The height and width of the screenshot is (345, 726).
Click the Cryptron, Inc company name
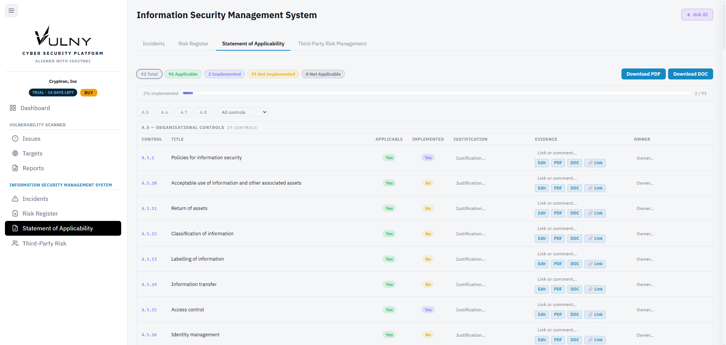point(63,81)
